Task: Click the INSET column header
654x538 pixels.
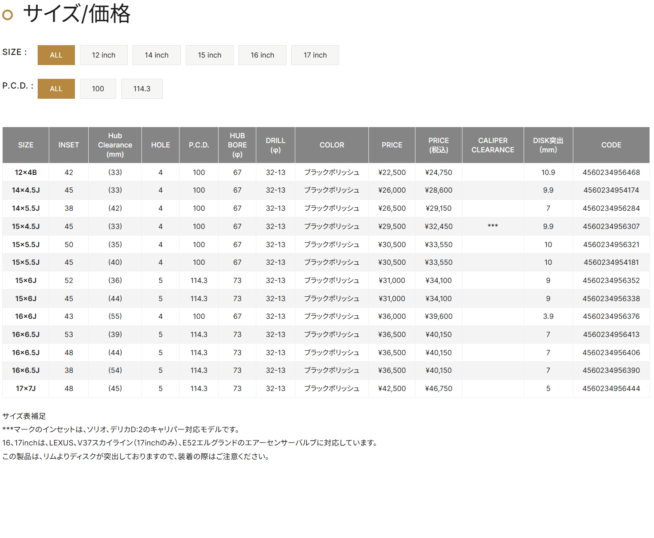Action: 69,145
